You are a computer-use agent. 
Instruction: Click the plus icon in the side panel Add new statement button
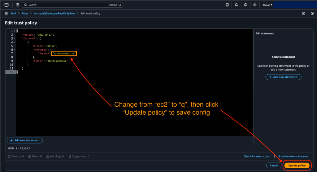tap(270, 77)
